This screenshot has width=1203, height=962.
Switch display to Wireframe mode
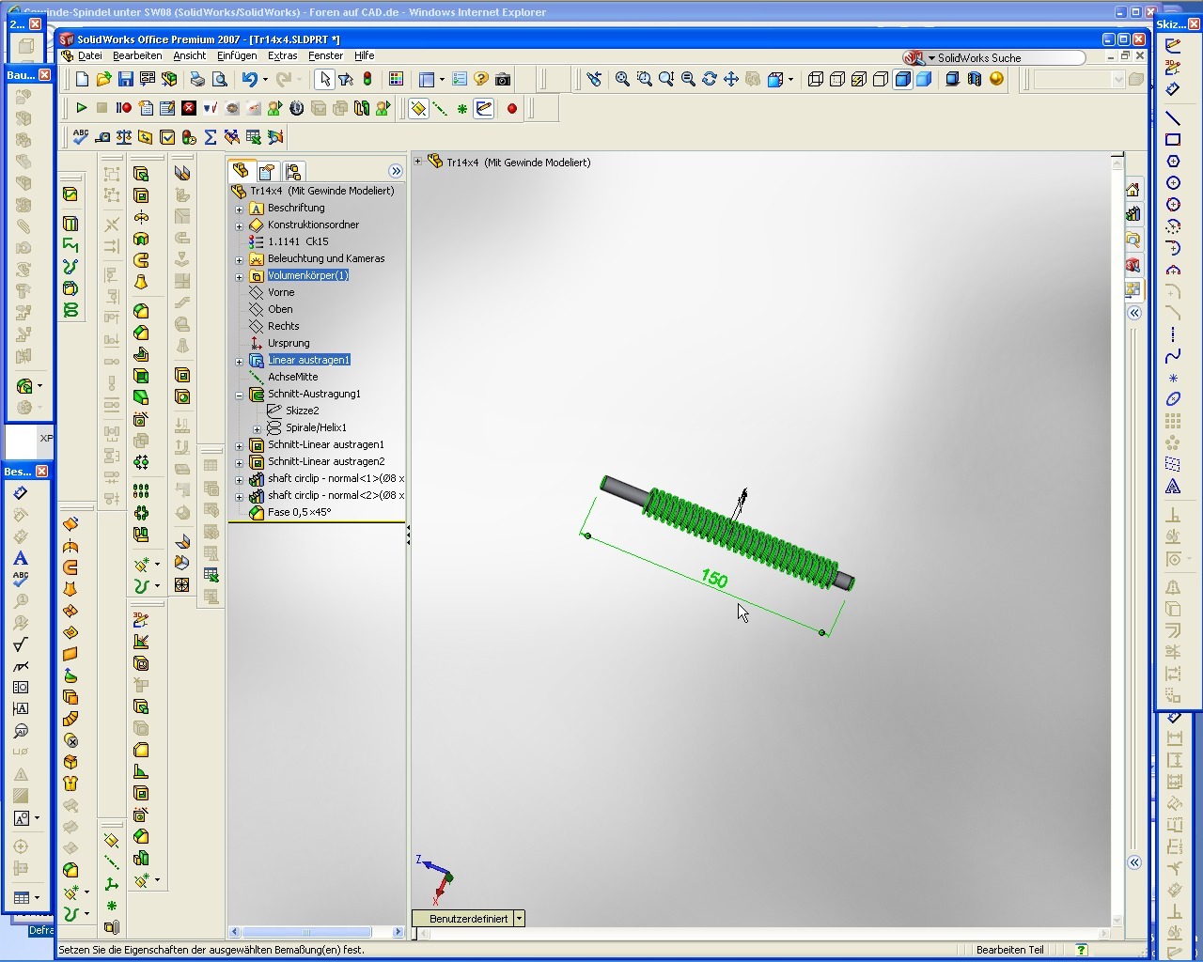point(816,80)
